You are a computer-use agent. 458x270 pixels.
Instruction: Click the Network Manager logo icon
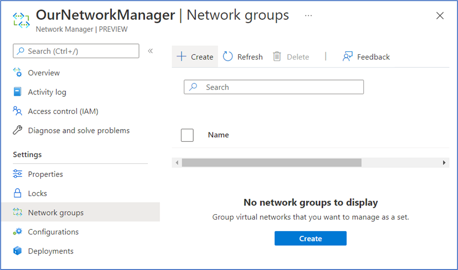point(21,21)
